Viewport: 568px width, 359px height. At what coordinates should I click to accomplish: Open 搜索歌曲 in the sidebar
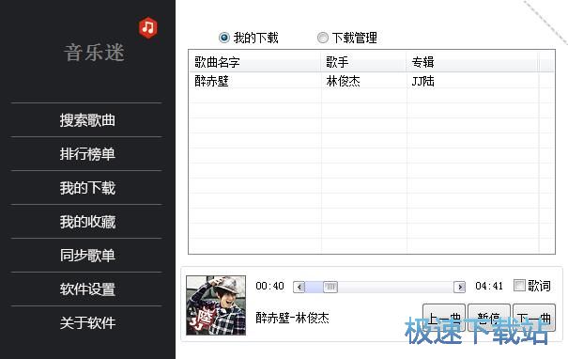coord(87,120)
